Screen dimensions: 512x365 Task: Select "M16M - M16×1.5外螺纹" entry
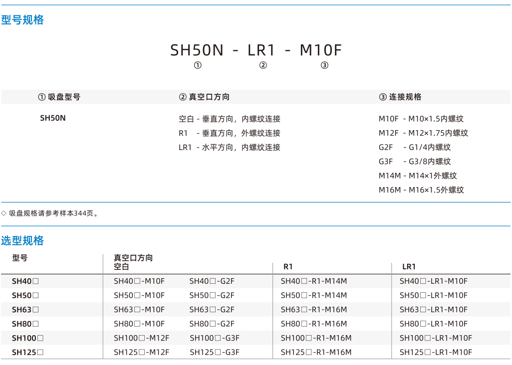(421, 190)
